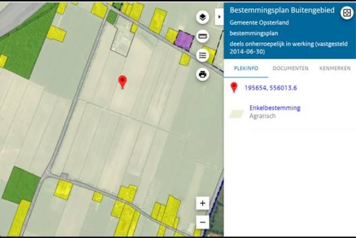356x238 pixels.
Task: Click the red location pin on map
Action: click(122, 82)
